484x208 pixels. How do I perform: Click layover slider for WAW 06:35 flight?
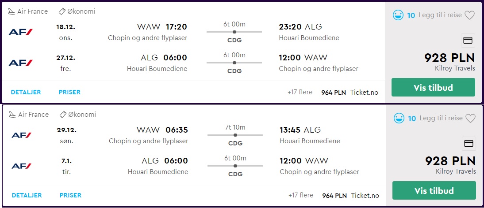pos(235,135)
